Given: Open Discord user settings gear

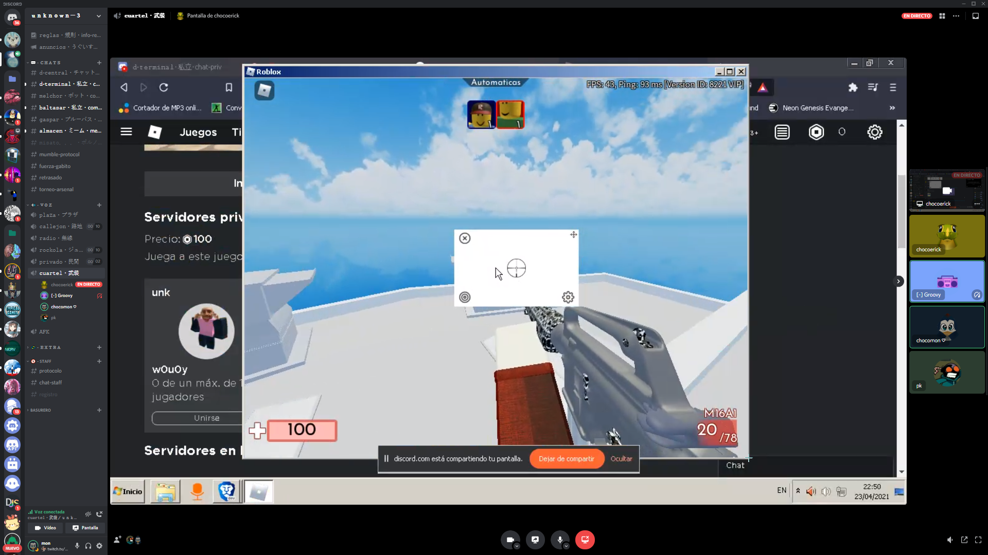Looking at the screenshot, I should (99, 546).
